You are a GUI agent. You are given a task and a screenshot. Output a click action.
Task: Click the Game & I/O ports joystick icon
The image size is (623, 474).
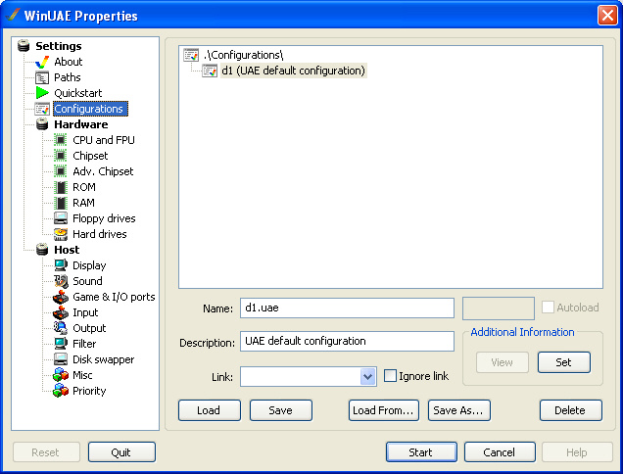click(x=61, y=297)
